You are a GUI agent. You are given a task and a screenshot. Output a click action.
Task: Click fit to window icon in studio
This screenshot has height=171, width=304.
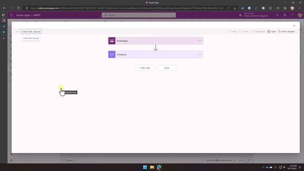point(249,161)
